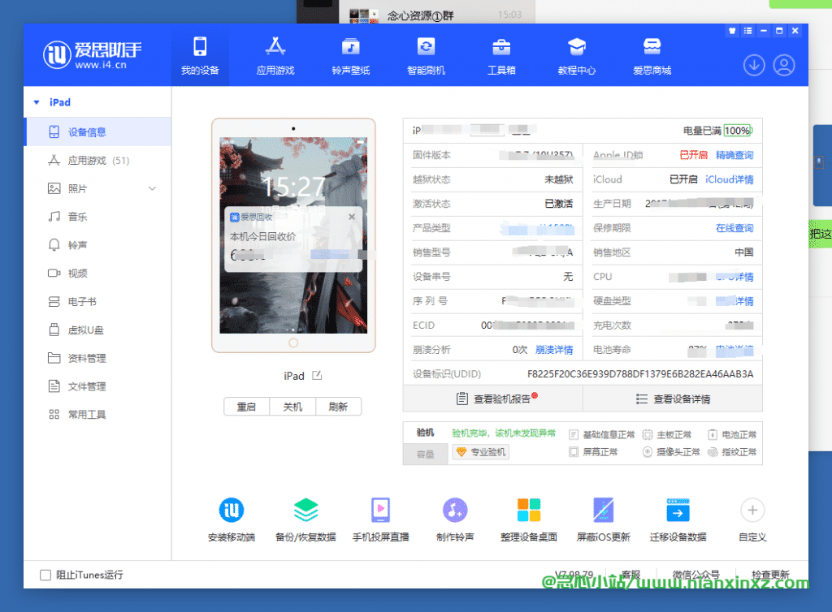Open sidebar 应用游戏 (51)

click(97, 160)
